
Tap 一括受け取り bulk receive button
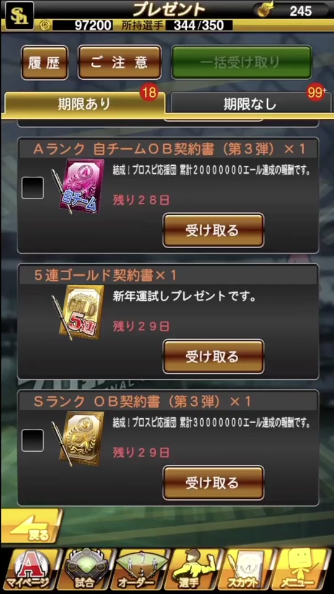point(242,62)
